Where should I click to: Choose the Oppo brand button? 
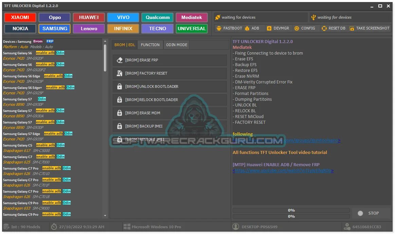55,17
